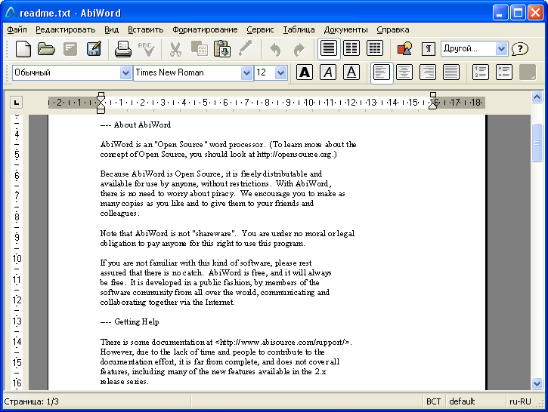Click the BCT insert mode indicator
The width and height of the screenshot is (548, 412).
pos(433,401)
